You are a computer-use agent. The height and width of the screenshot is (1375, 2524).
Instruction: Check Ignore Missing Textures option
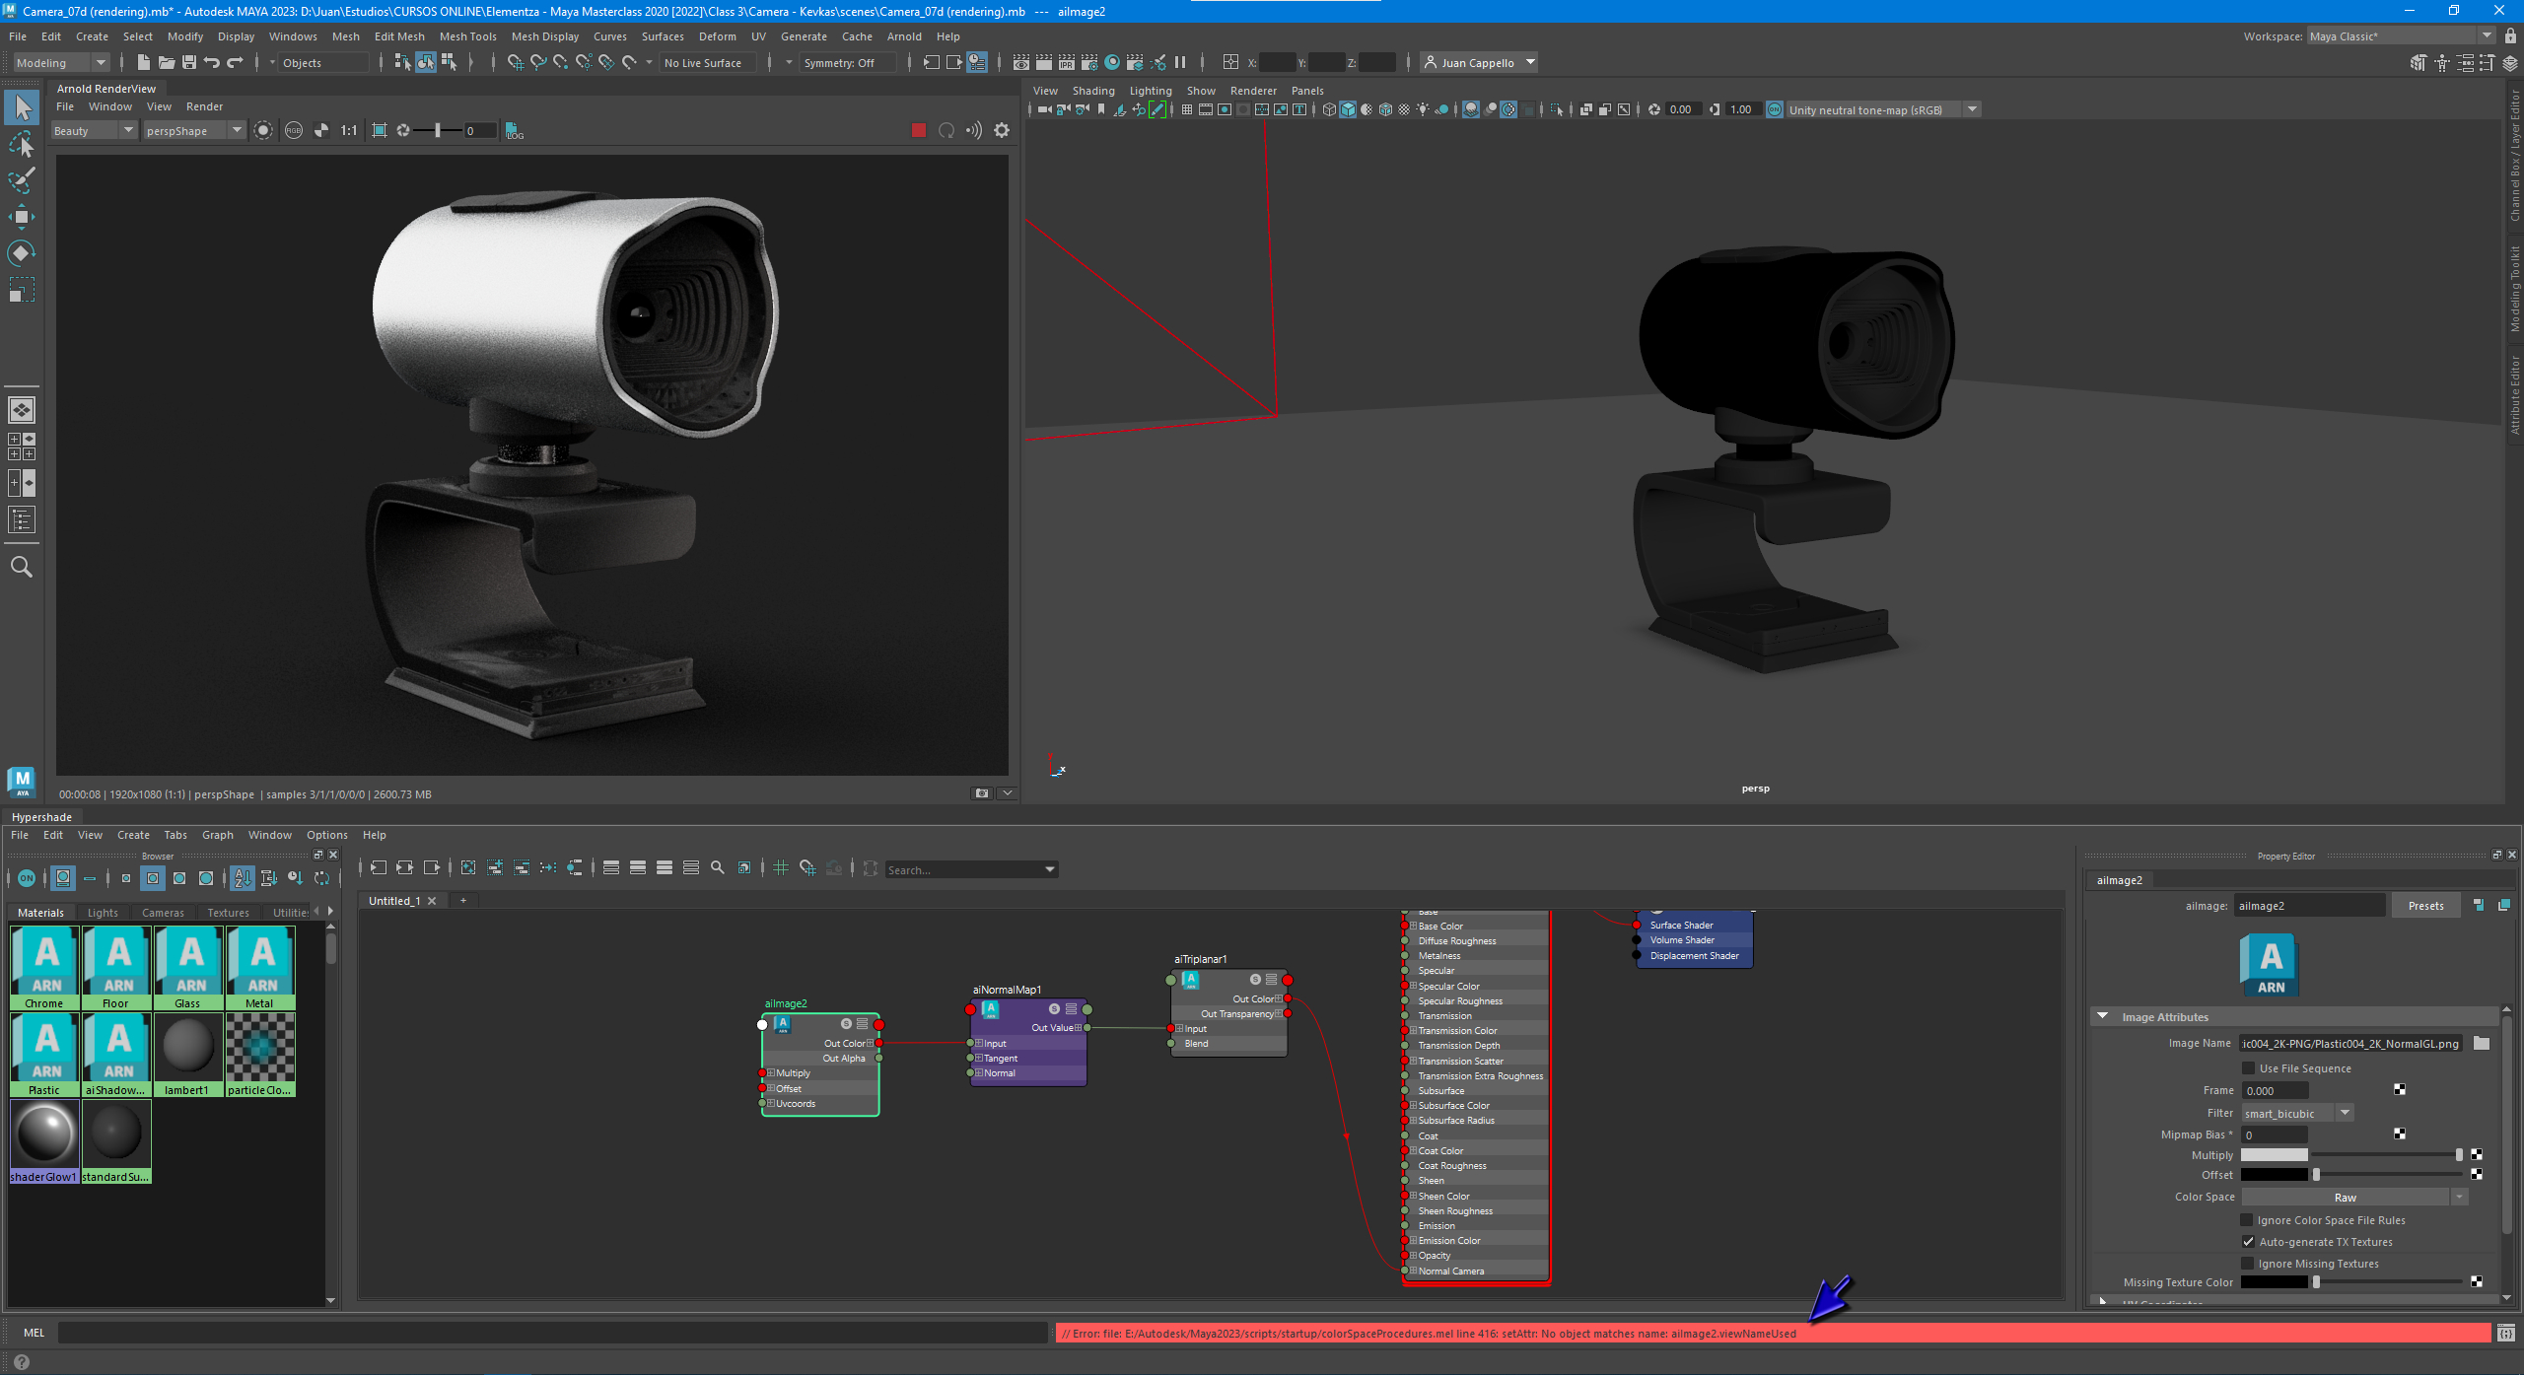2248,1264
